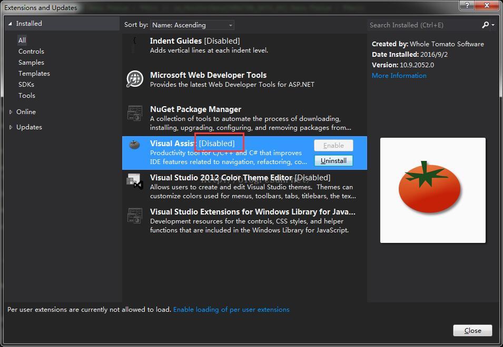Open the More Information link

(x=399, y=76)
